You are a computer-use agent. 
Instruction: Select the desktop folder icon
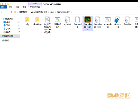click(x=37, y=20)
